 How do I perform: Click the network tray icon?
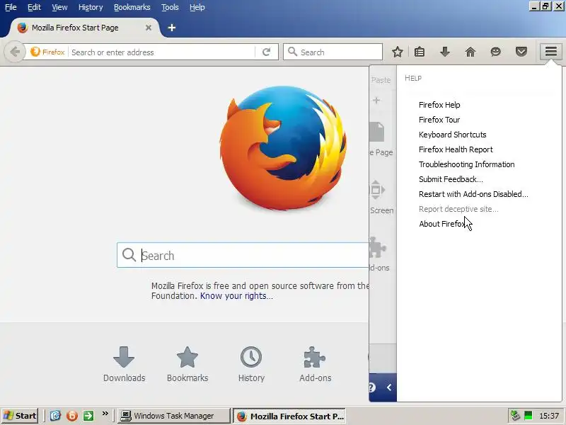pyautogui.click(x=515, y=416)
